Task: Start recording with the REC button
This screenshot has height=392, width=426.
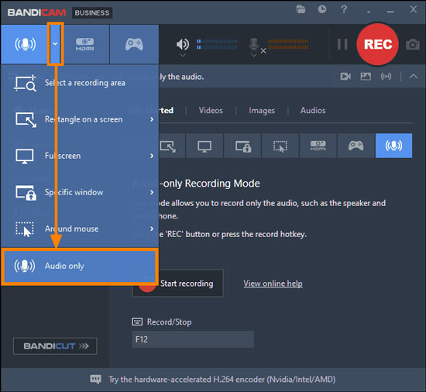Action: (x=378, y=44)
